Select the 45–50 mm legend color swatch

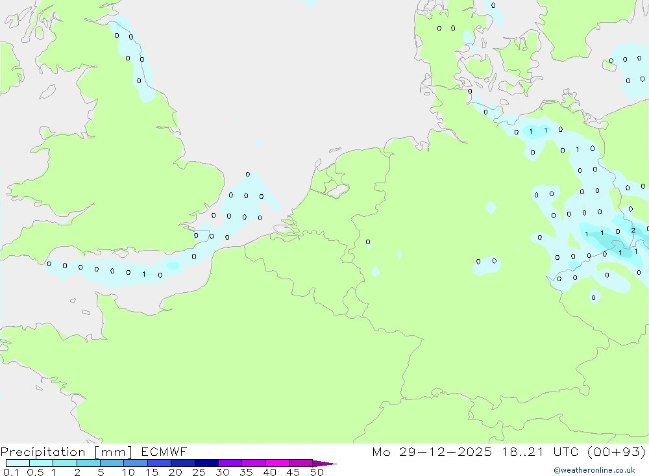coord(301,463)
